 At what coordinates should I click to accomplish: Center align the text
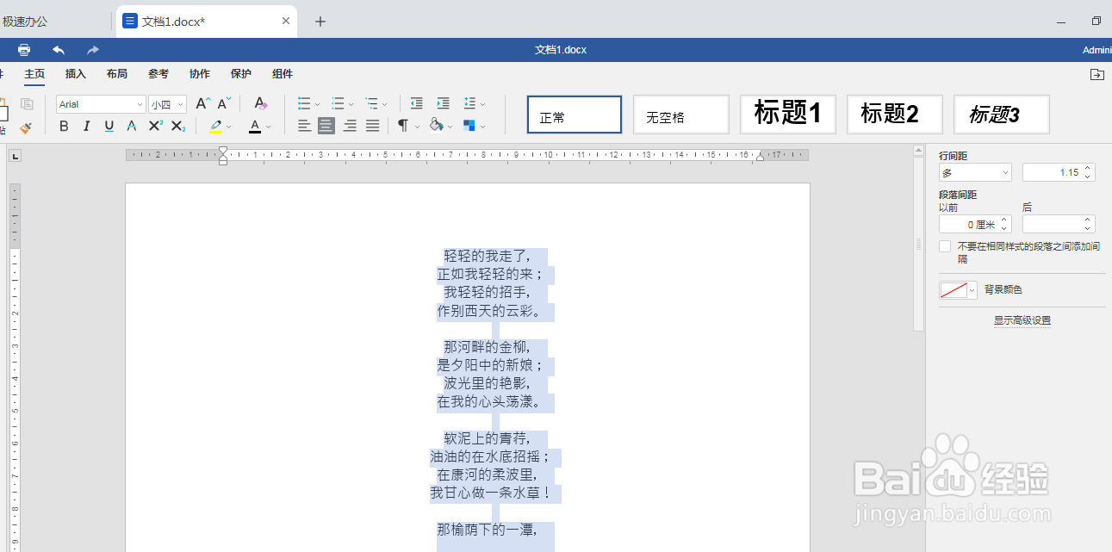point(326,127)
